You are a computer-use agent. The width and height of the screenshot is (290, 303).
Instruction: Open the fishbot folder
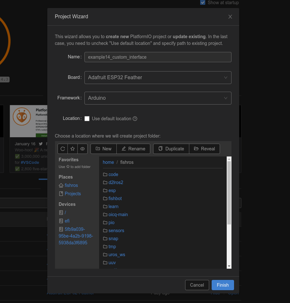pyautogui.click(x=115, y=198)
